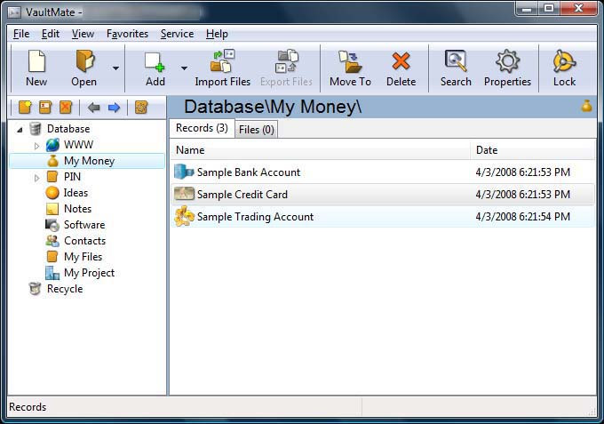This screenshot has width=604, height=424.
Task: Click the Import Files toolbar icon
Action: tap(222, 68)
